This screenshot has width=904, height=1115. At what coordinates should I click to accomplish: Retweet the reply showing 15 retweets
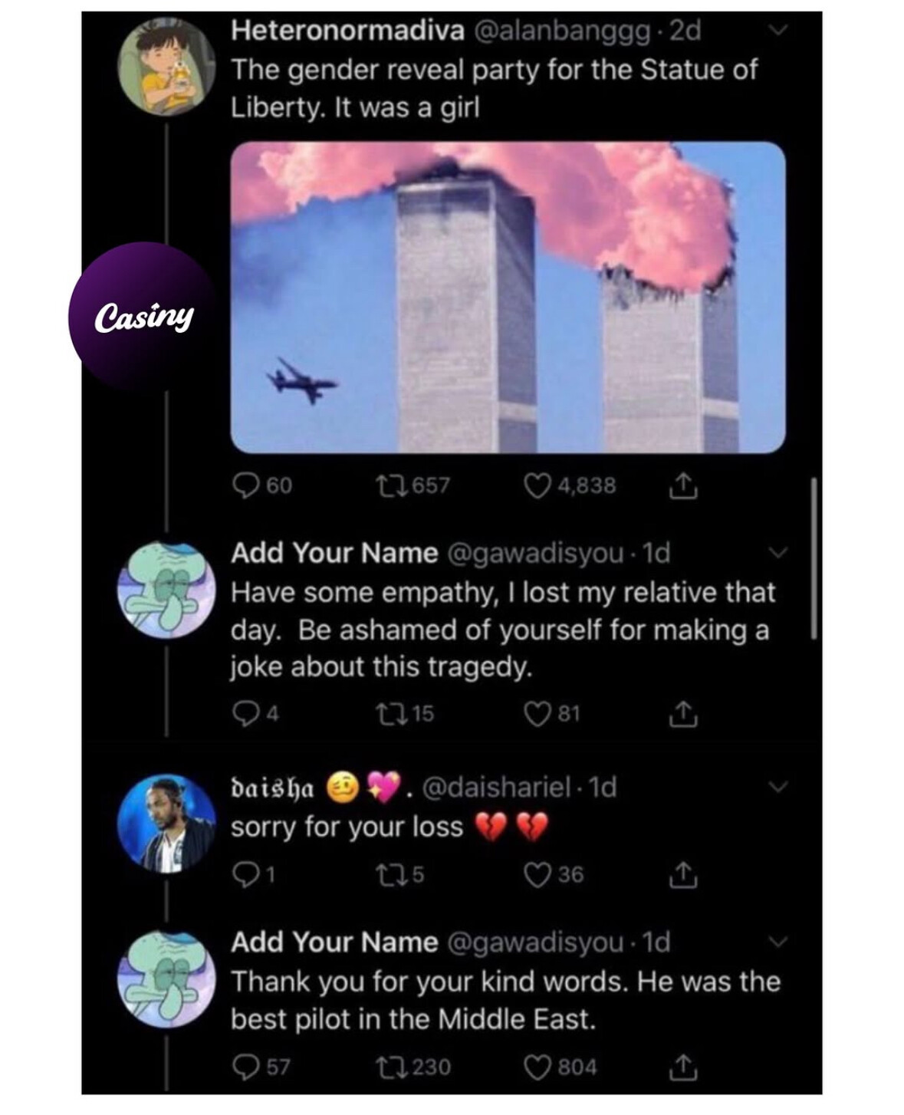click(x=406, y=714)
